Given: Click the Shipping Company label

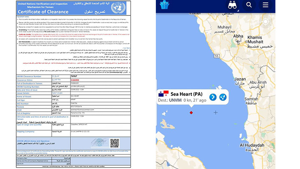Looking at the screenshot, I should [26, 131].
